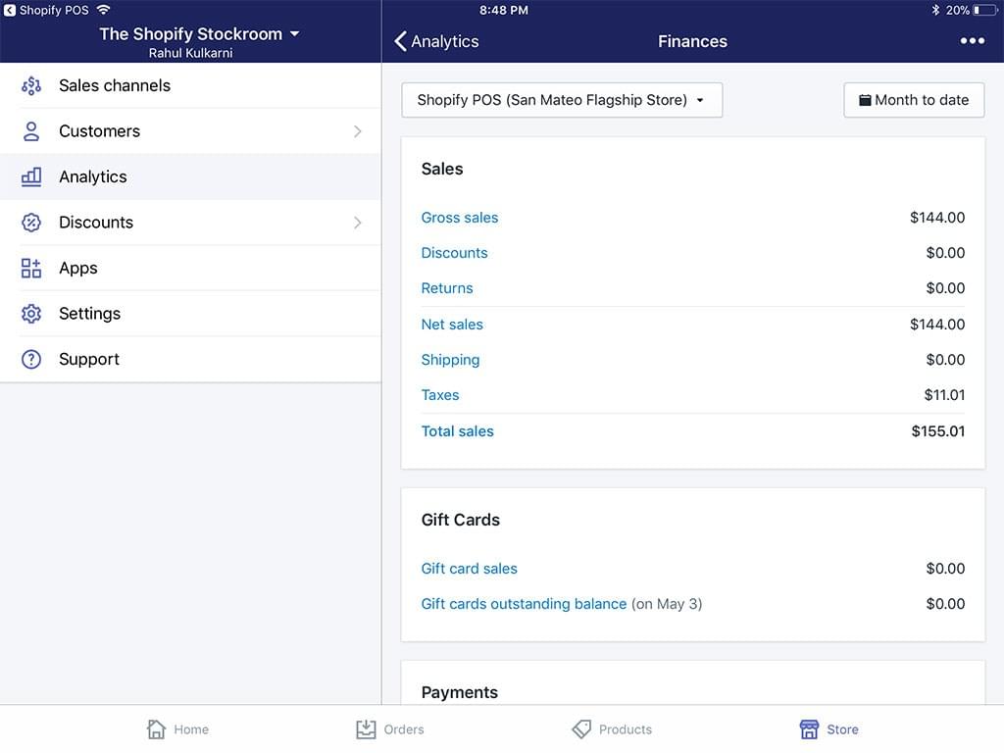Open the more options ellipsis menu
This screenshot has height=753, width=1004.
972,41
